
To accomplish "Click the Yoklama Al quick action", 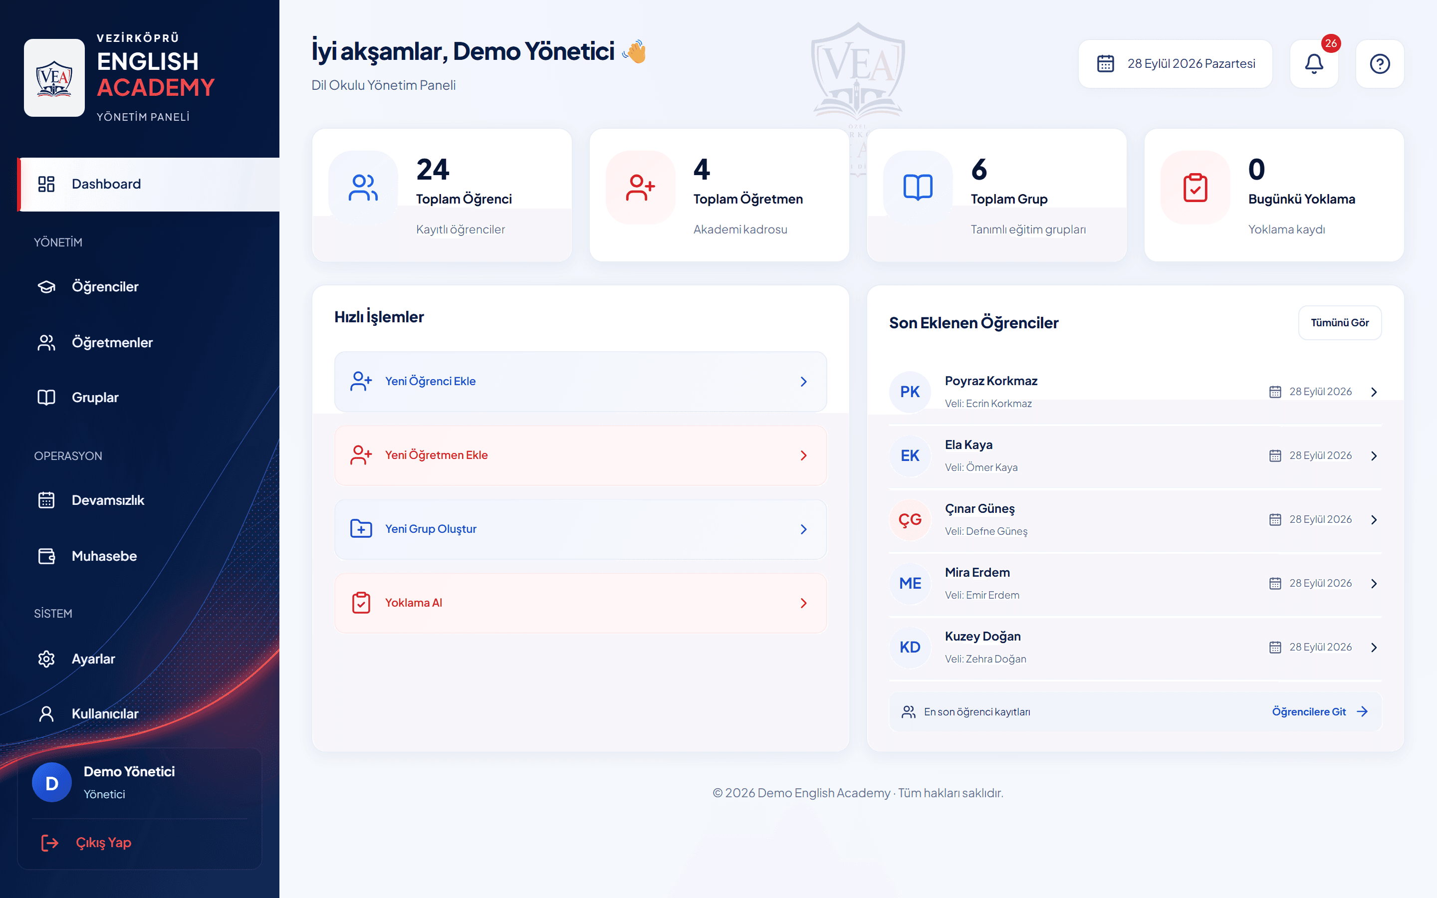I will (x=580, y=603).
